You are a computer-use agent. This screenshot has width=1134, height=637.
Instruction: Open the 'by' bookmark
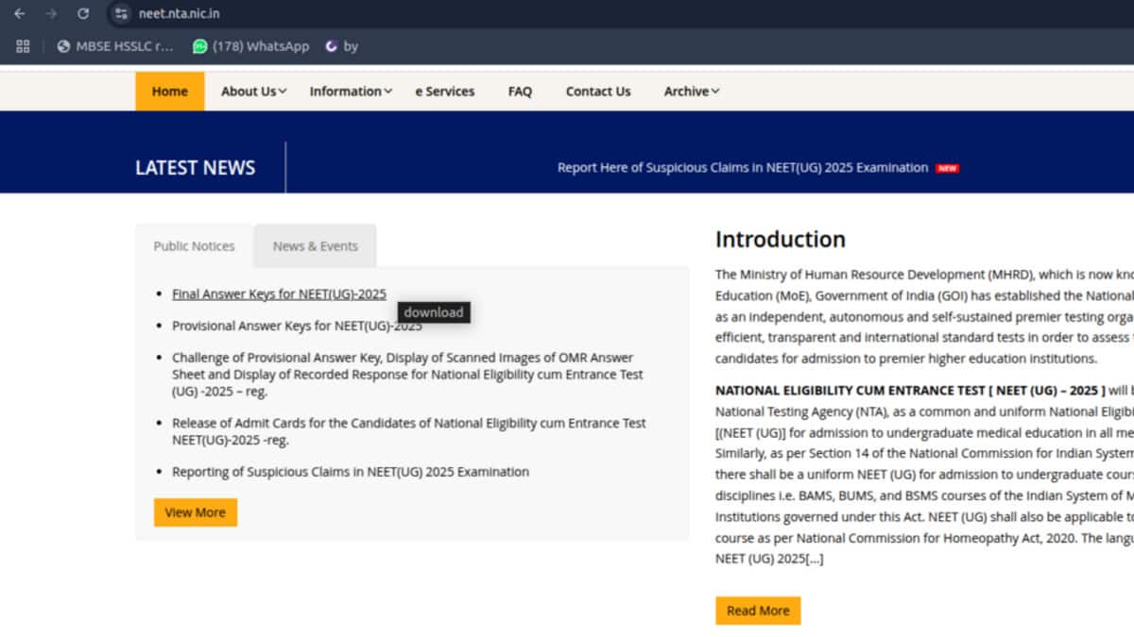(x=341, y=46)
